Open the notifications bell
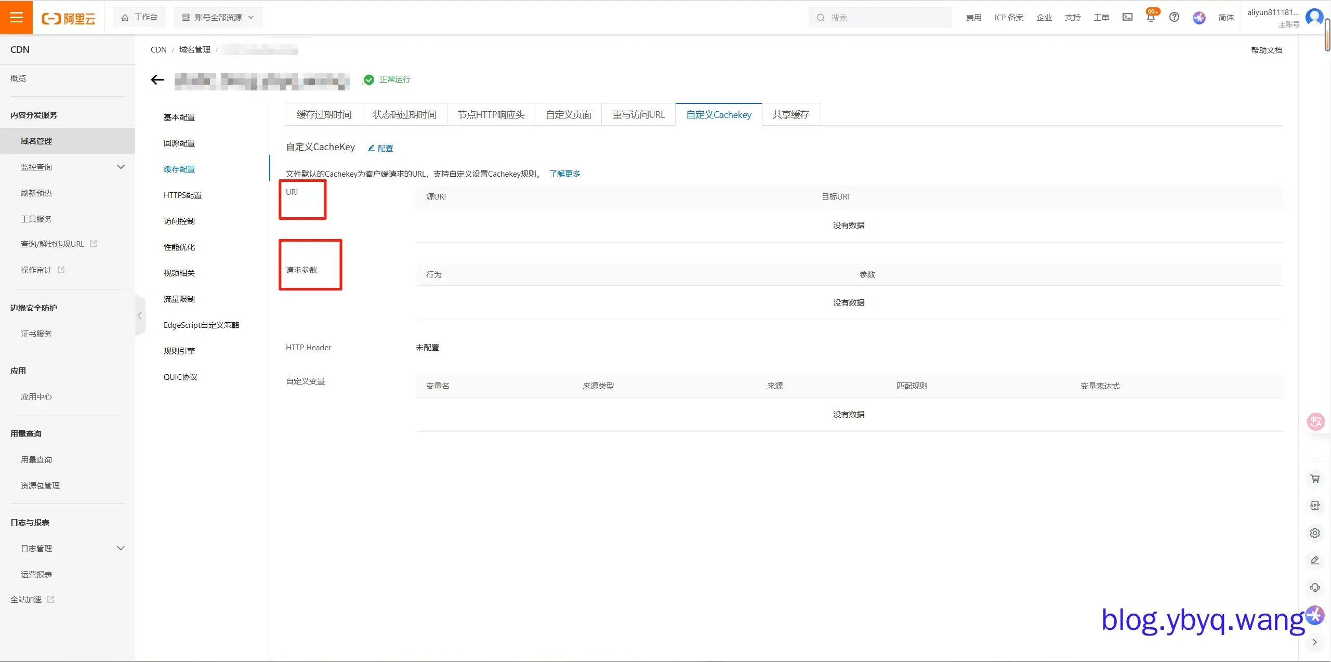 coord(1150,18)
